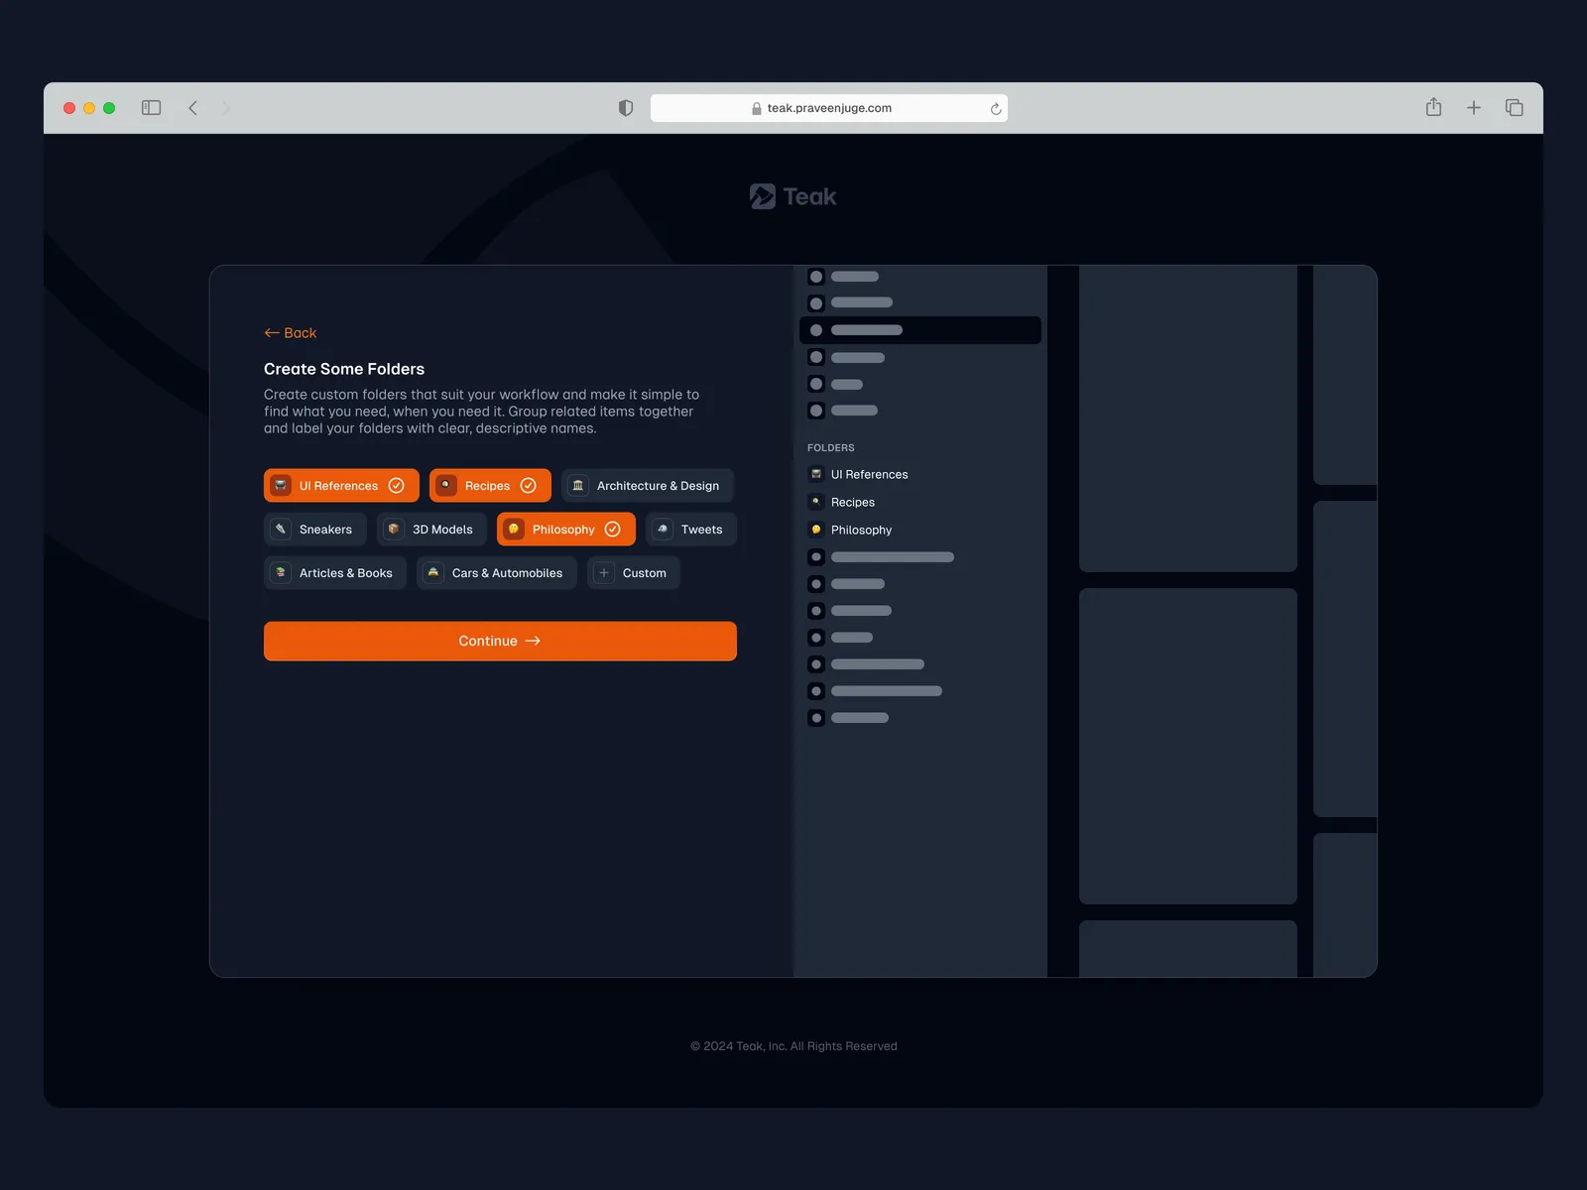The image size is (1587, 1190).
Task: Show the tab overview icon
Action: [x=1514, y=108]
